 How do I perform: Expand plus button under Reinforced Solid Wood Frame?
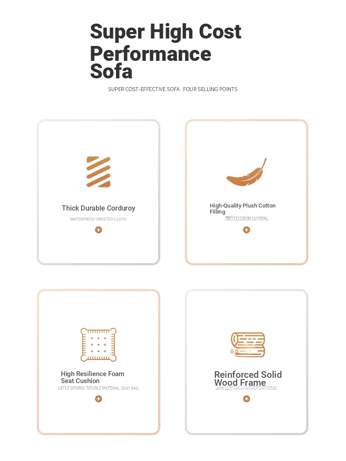click(247, 399)
